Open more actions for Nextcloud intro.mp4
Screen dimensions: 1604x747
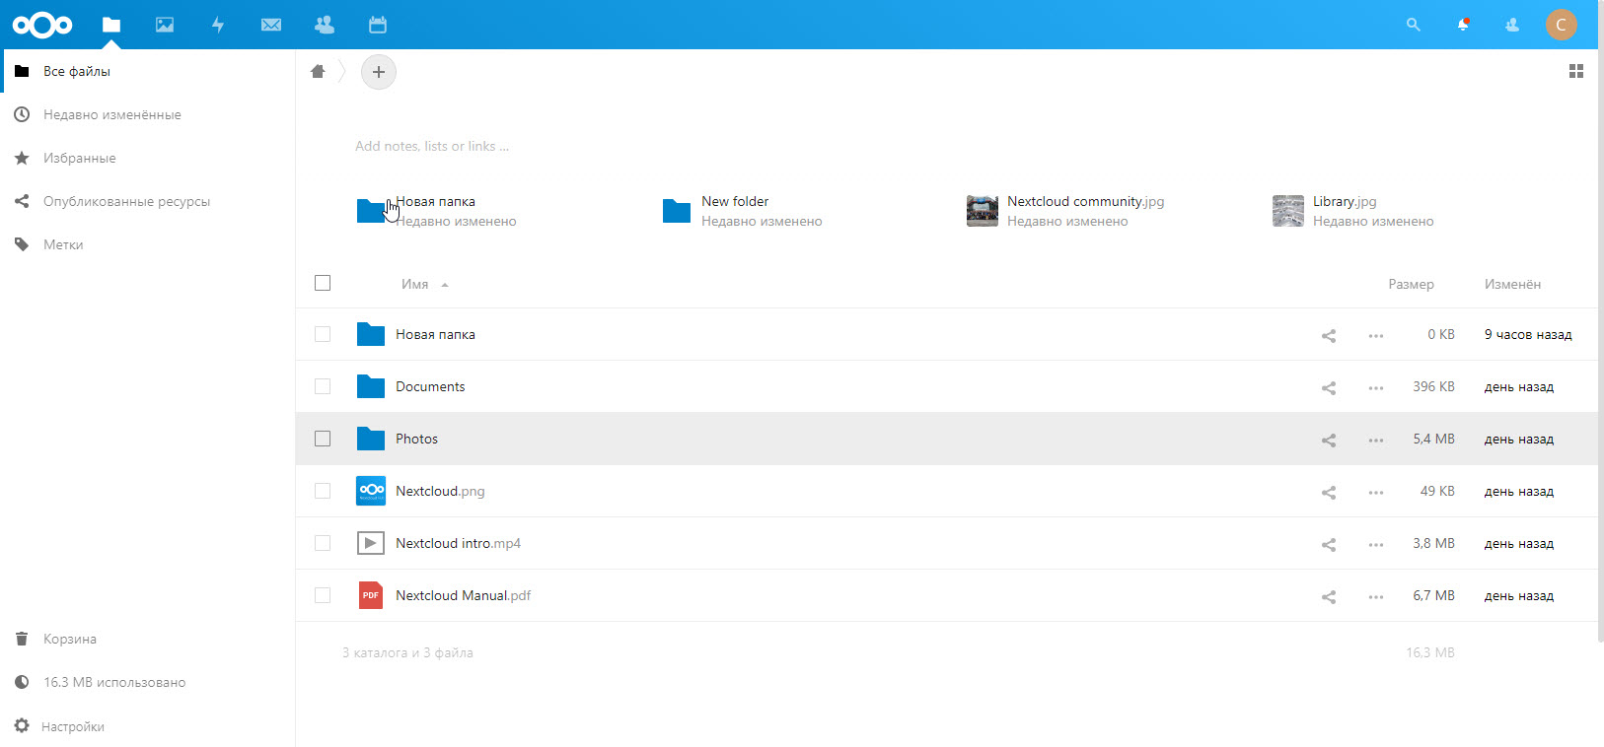[1376, 545]
